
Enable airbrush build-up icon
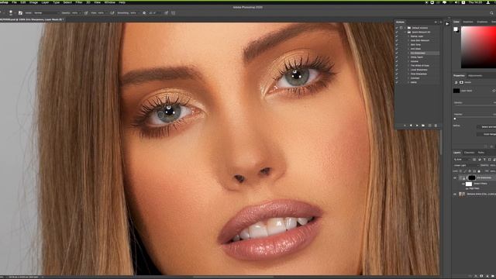click(112, 13)
